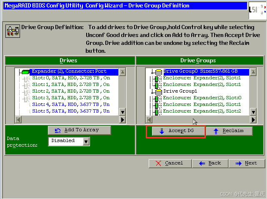267x199 pixels.
Task: Click the Drive Group0 disk stack icon
Action: click(159, 72)
